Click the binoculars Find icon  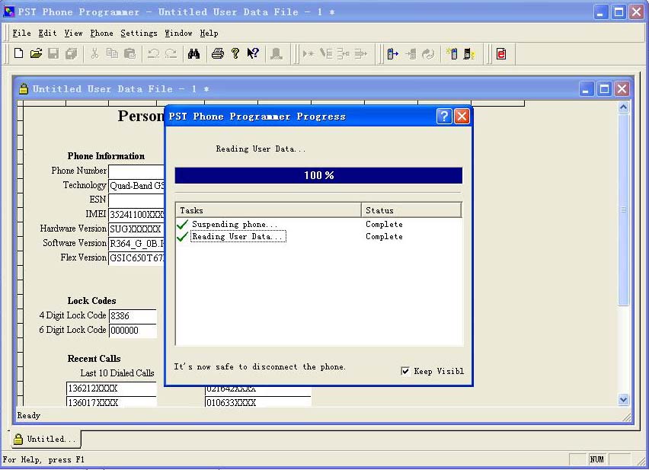[x=193, y=53]
